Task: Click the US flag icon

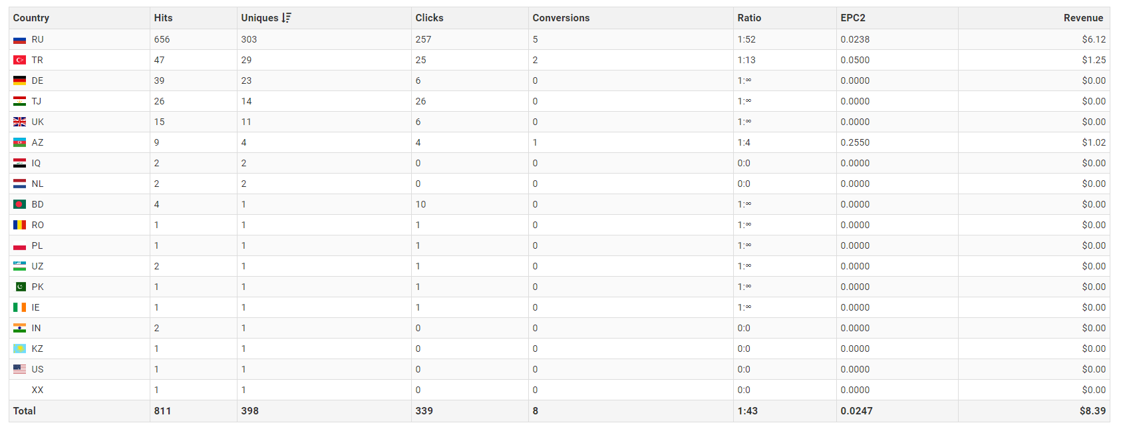Action: pos(20,370)
